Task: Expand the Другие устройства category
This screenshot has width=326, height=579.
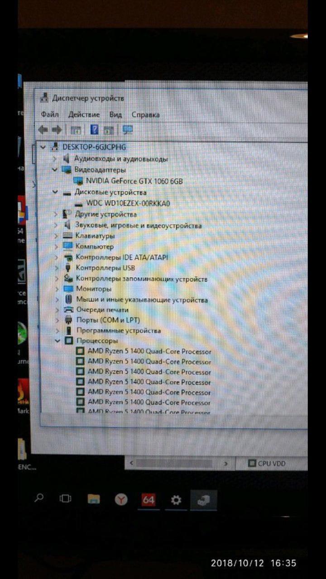Action: point(56,214)
